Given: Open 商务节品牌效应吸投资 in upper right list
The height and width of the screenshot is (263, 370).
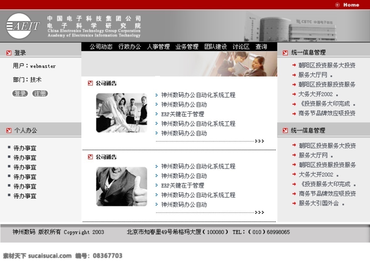Looking at the screenshot, I should 327,113.
